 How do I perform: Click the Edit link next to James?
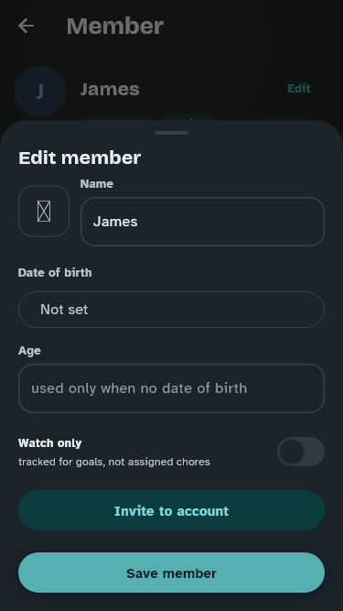click(299, 89)
